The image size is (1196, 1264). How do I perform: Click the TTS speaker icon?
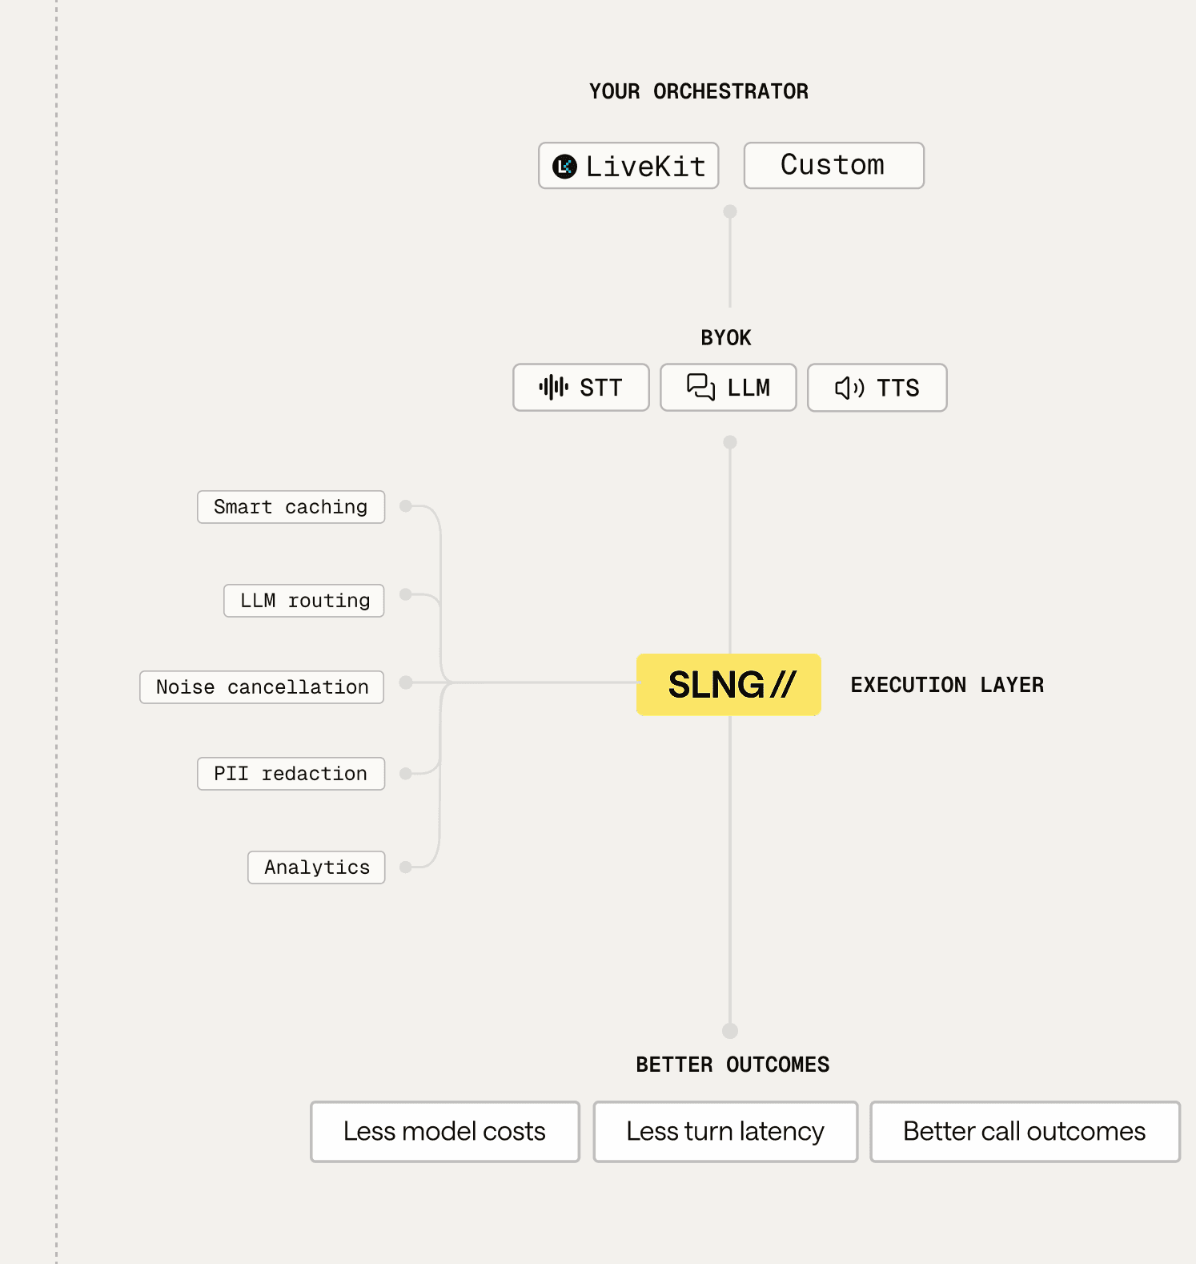click(x=849, y=388)
